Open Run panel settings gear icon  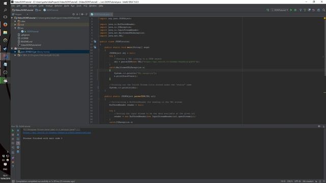[x=319, y=126]
